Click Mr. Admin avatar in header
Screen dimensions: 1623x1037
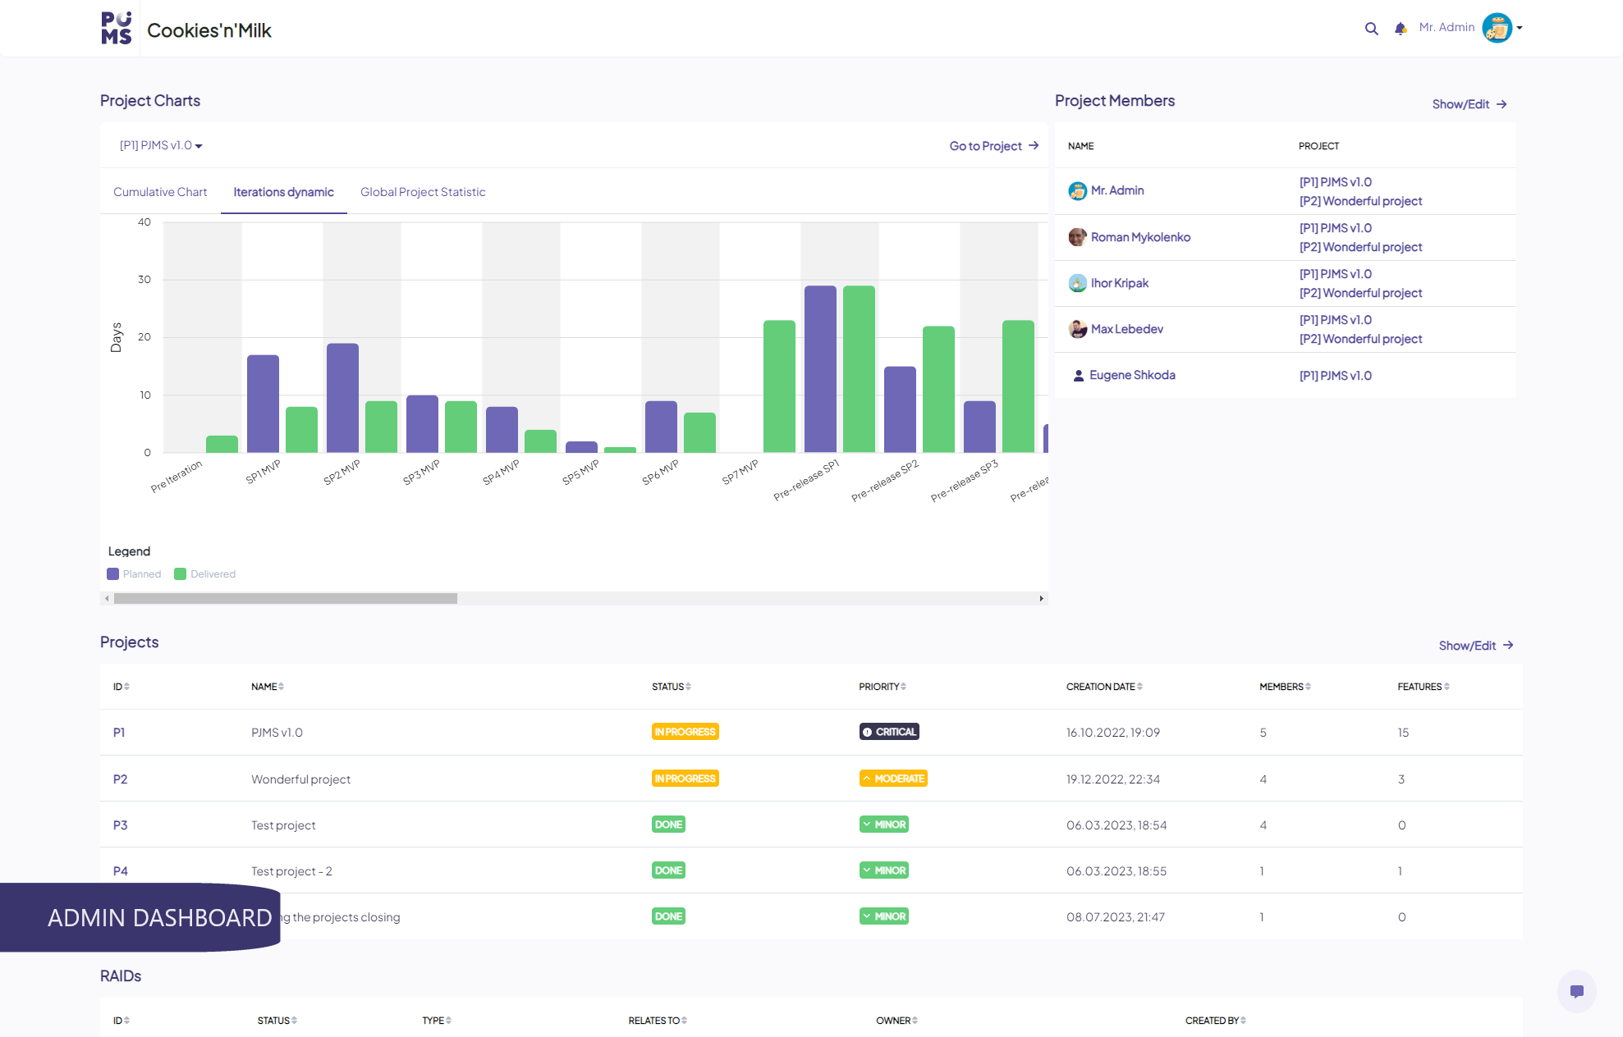click(1497, 28)
